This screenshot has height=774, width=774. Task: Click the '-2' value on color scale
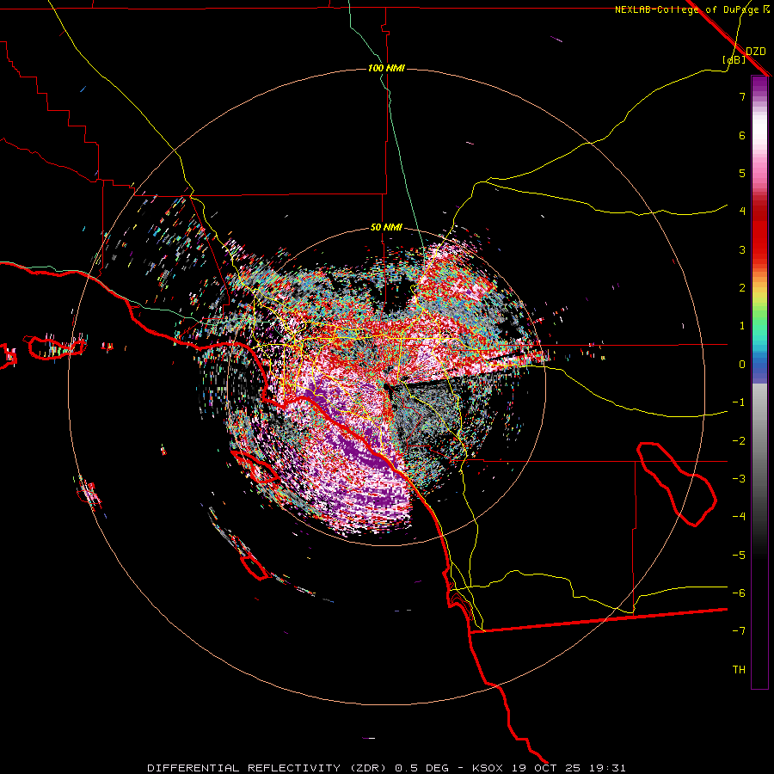coord(739,441)
